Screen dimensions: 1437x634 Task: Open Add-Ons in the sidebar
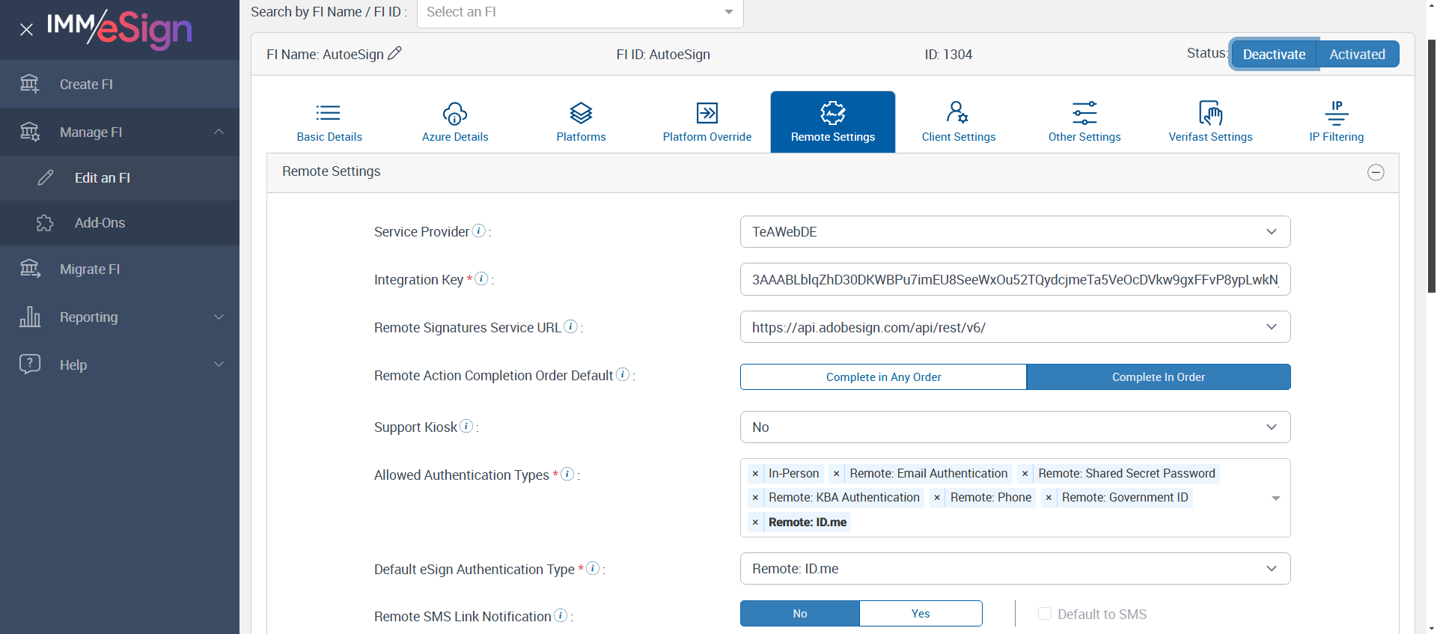coord(120,223)
